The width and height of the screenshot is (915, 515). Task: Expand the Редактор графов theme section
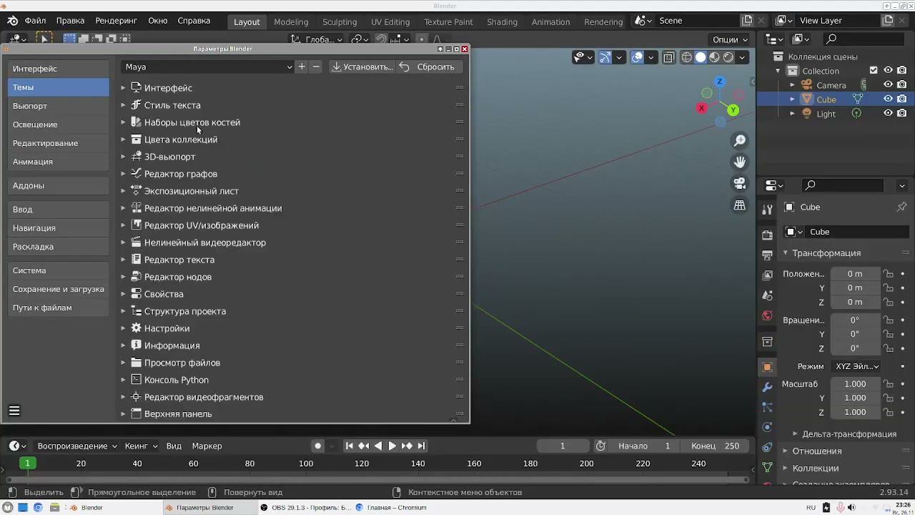pos(123,174)
